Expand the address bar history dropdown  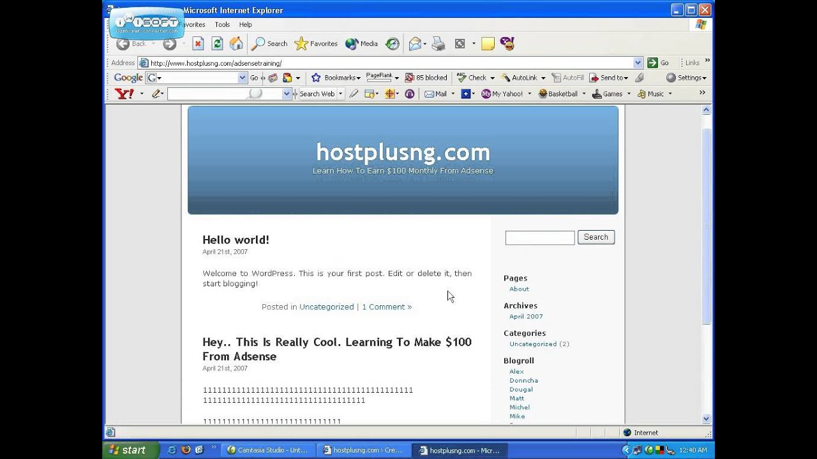tap(638, 62)
